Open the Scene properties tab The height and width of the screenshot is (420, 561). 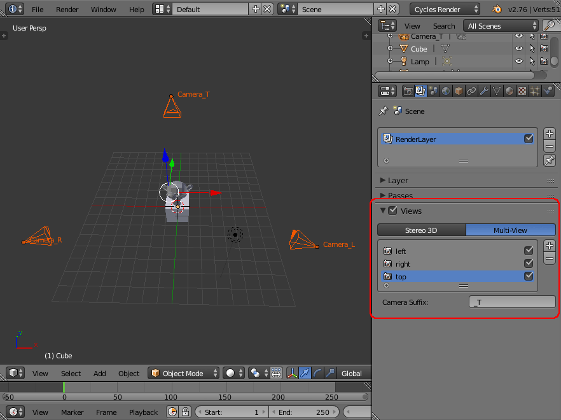click(x=433, y=91)
